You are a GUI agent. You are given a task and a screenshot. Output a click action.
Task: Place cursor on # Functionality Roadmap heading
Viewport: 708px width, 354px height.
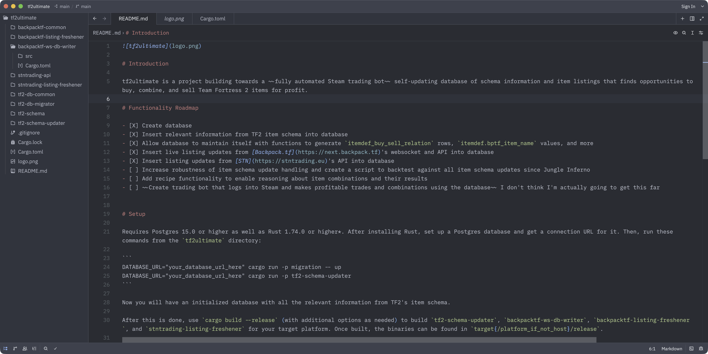click(160, 108)
